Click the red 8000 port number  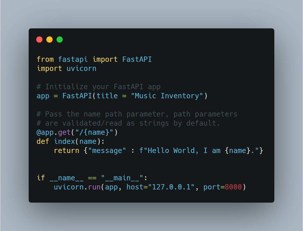pos(233,187)
